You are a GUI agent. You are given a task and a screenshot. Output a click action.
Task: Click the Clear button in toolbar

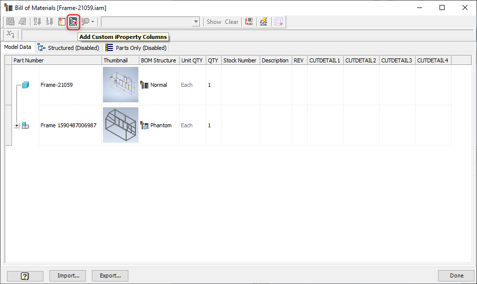(x=231, y=22)
